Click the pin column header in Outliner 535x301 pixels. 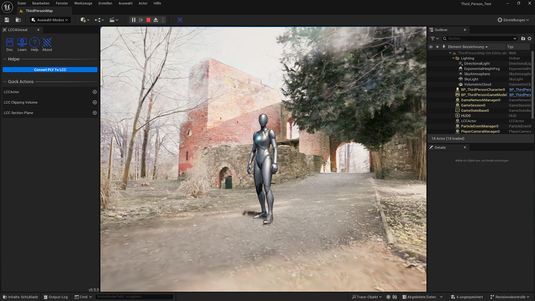pyautogui.click(x=444, y=47)
